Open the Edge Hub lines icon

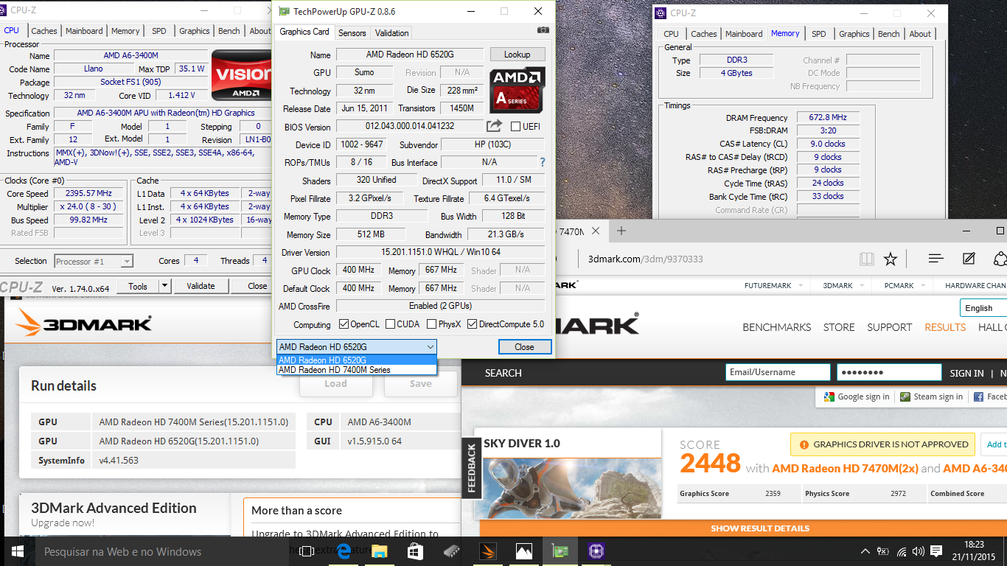point(936,259)
